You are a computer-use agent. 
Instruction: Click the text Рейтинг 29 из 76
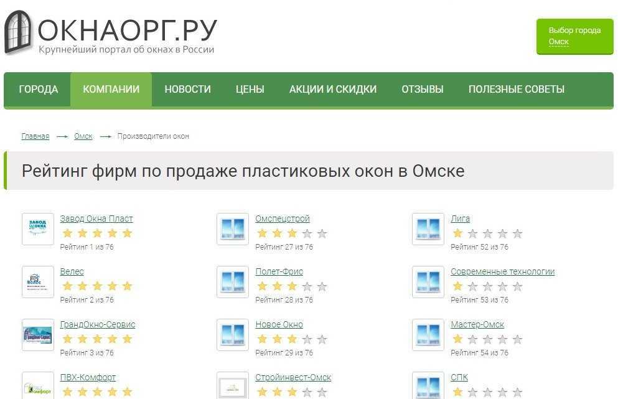284,353
